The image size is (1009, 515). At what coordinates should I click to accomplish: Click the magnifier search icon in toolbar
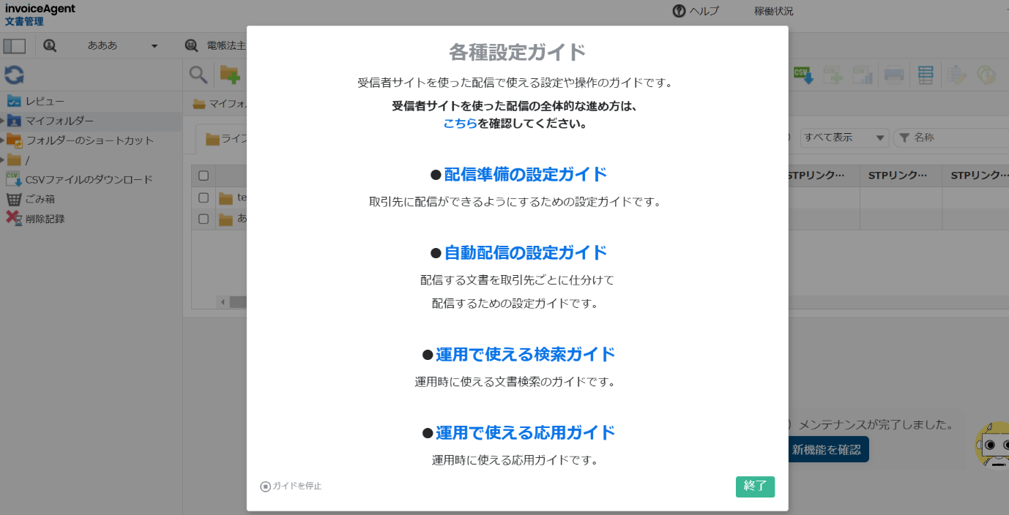click(198, 74)
